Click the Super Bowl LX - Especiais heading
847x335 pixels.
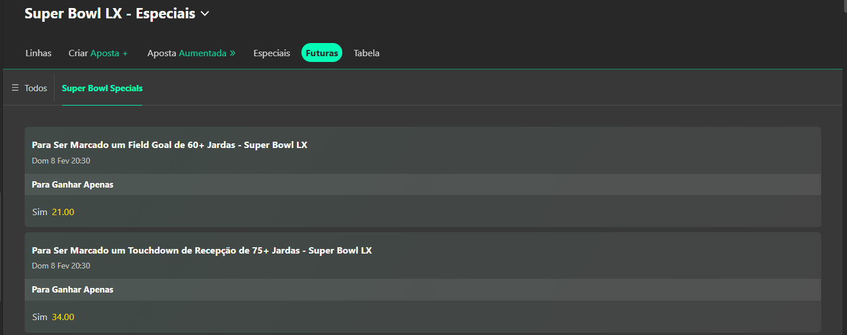click(110, 14)
